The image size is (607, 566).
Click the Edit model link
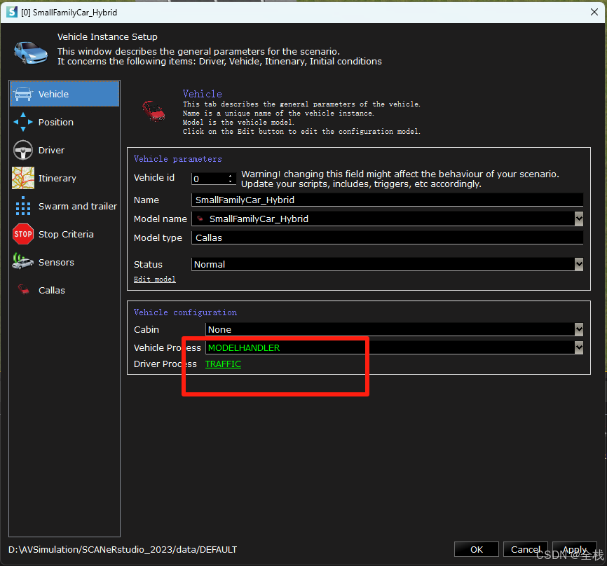154,279
